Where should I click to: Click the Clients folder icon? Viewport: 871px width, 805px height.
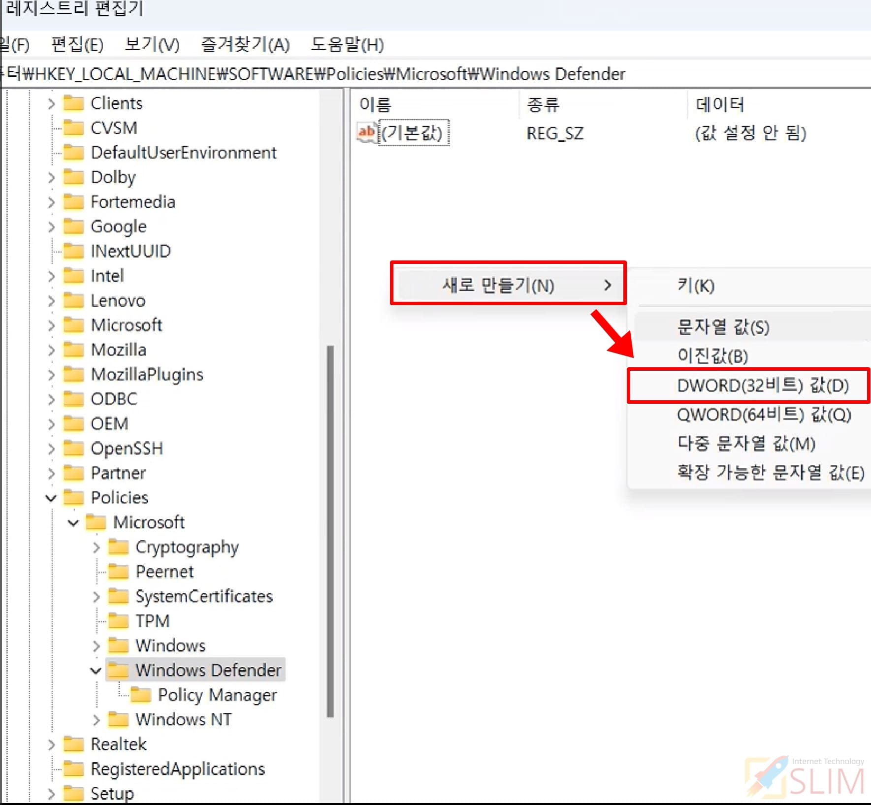click(74, 103)
